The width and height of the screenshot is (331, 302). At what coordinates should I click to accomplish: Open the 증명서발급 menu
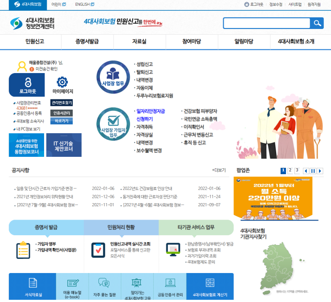tap(87, 41)
